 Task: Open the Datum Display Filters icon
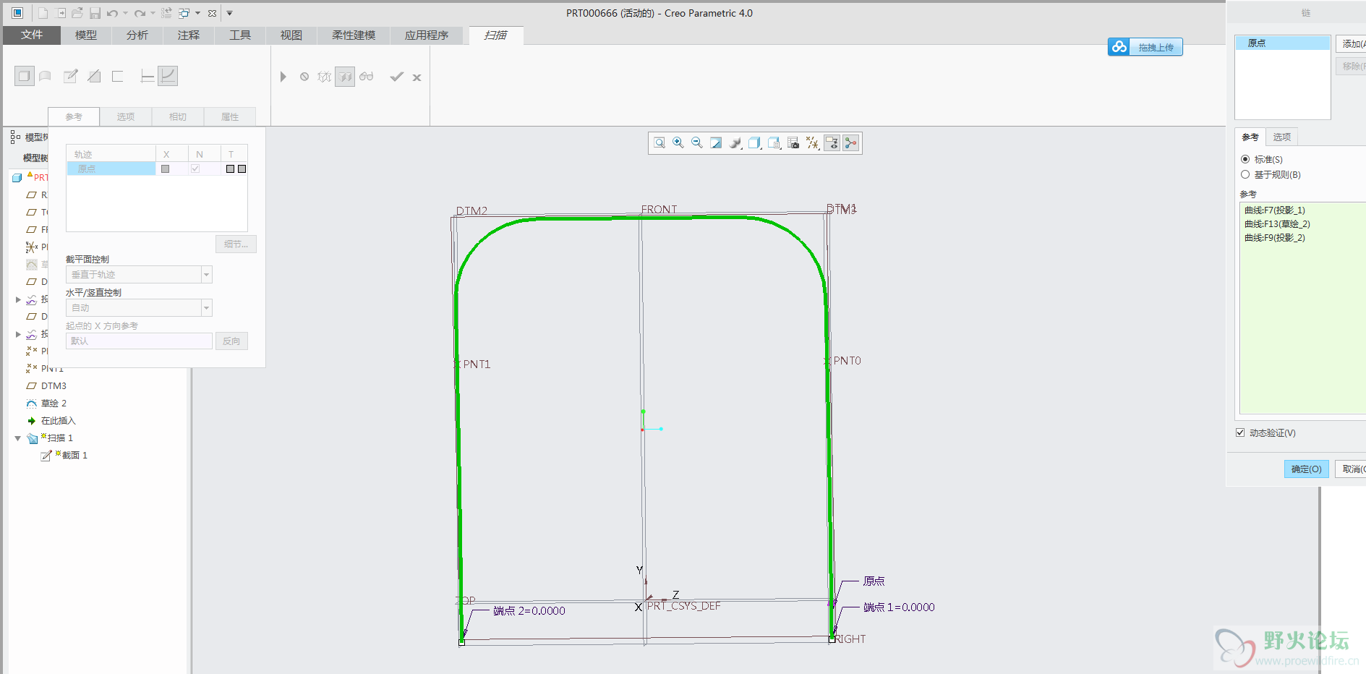click(x=813, y=143)
